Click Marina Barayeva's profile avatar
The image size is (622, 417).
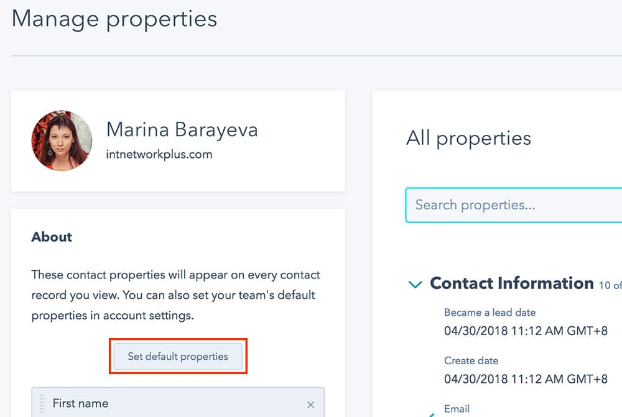[62, 141]
